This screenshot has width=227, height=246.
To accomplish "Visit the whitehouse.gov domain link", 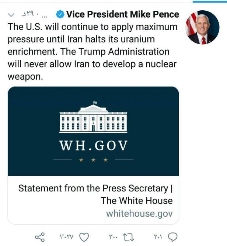I will pos(139,214).
